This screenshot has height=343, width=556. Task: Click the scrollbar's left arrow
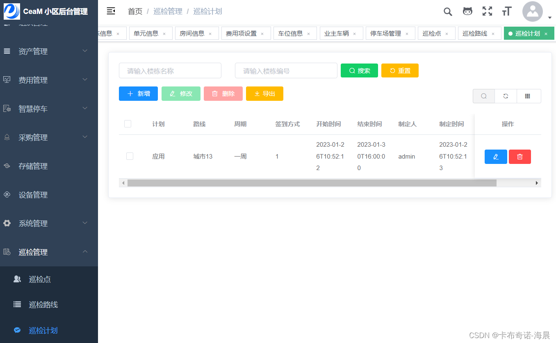pos(123,183)
